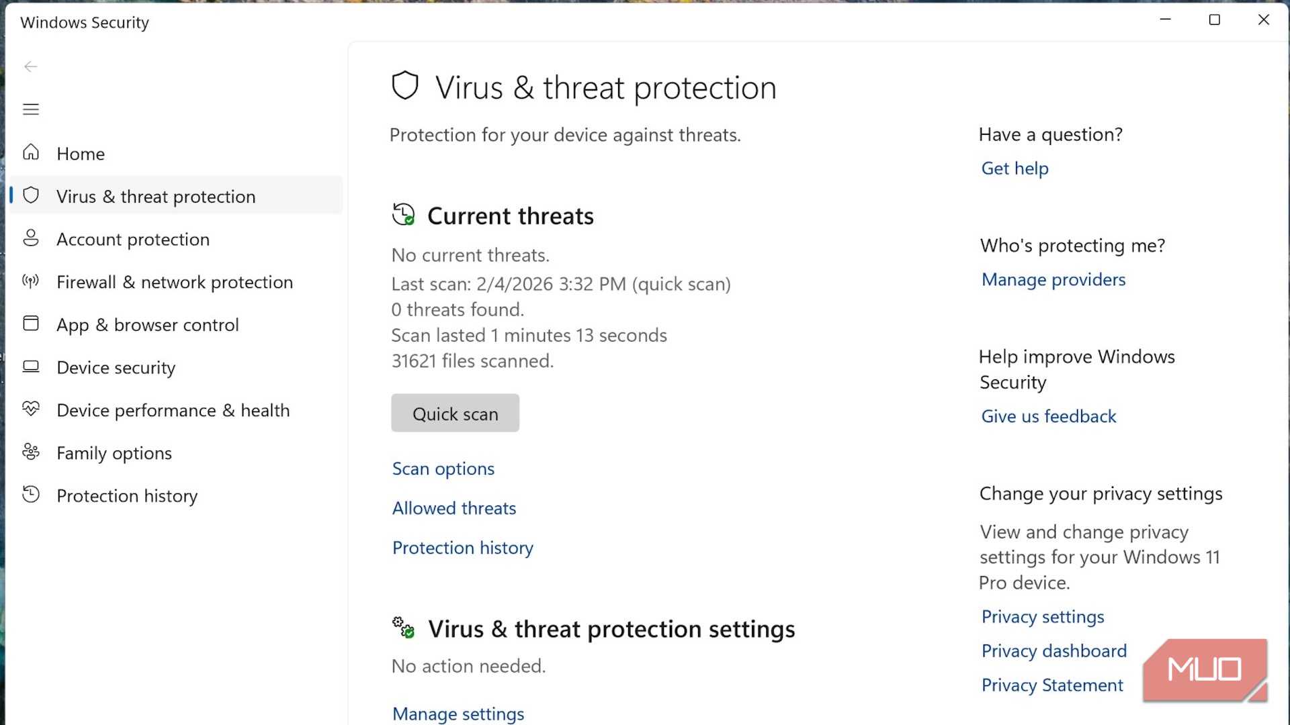Open Scan options link
Image resolution: width=1290 pixels, height=725 pixels.
443,469
